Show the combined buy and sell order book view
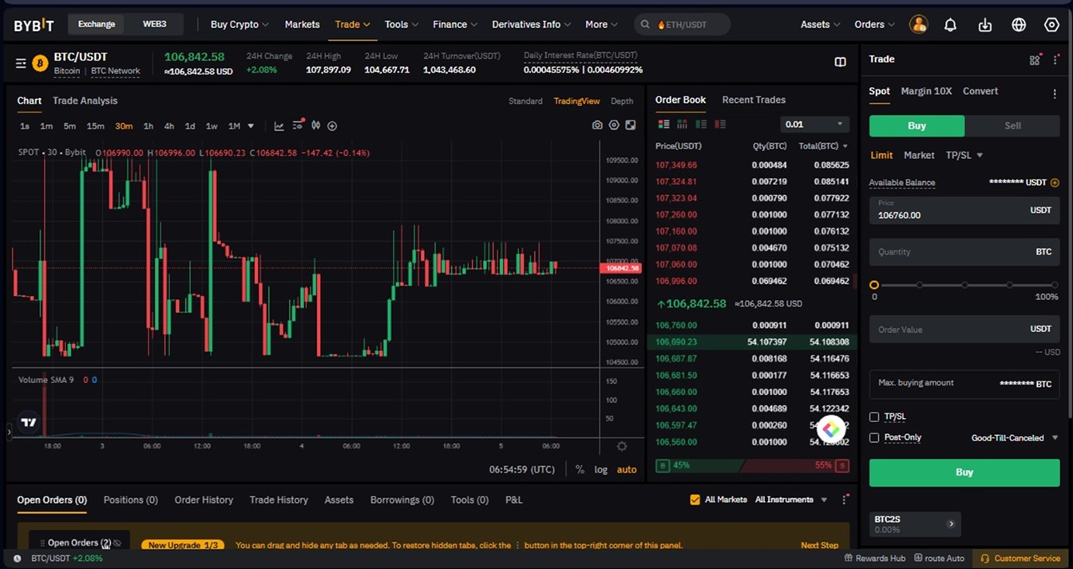The height and width of the screenshot is (569, 1073). pos(663,124)
